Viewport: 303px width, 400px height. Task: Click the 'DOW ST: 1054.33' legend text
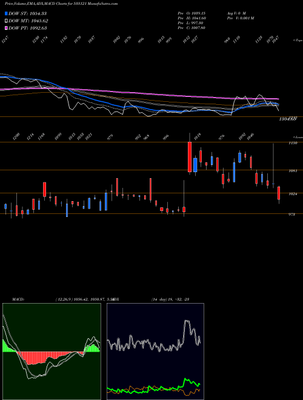tap(28, 13)
